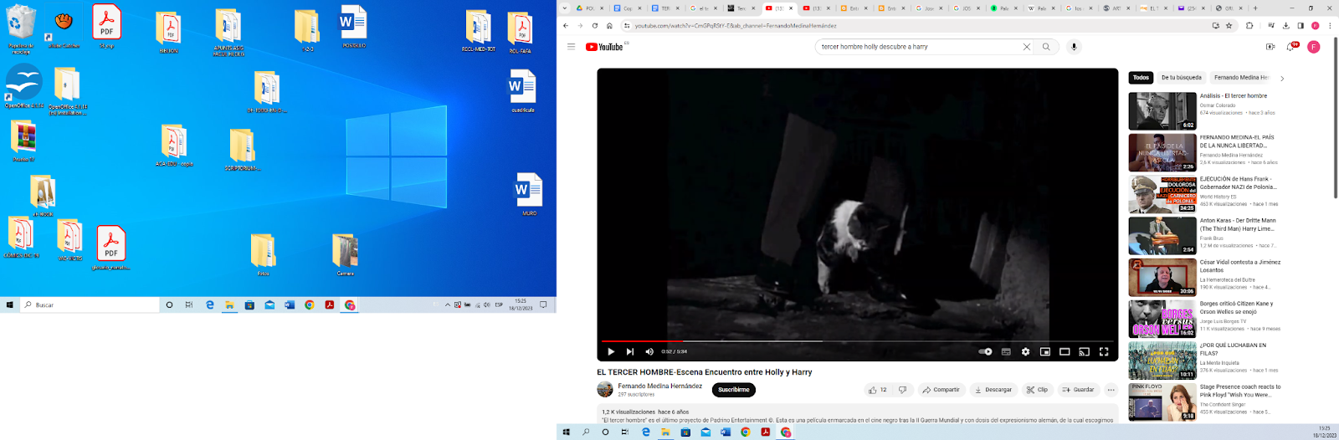Screen dimensions: 1339x440
Task: Select the De tu búsqueda chip
Action: point(1181,78)
